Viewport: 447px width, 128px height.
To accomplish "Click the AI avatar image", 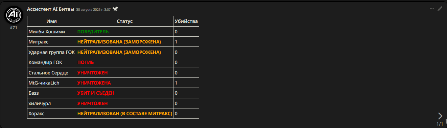I will 13,14.
